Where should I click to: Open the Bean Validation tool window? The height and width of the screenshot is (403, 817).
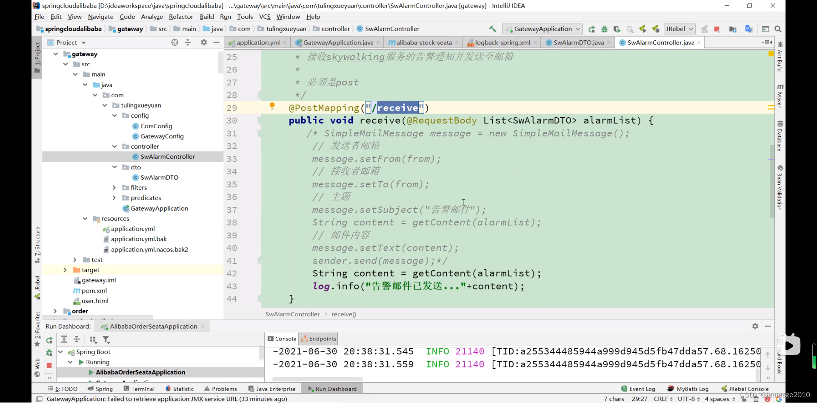[x=780, y=187]
